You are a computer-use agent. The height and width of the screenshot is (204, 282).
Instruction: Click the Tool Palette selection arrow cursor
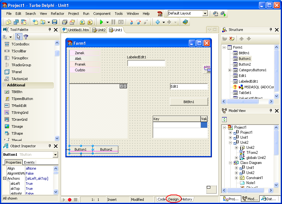pyautogui.click(x=19, y=37)
